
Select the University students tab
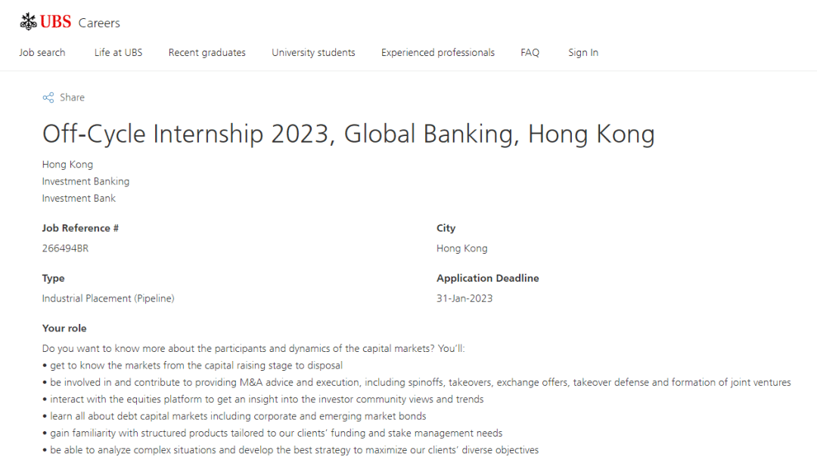click(313, 52)
